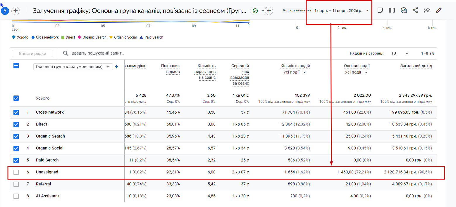
Task: Uncheck the Direct row checkbox
Action: tap(16, 124)
